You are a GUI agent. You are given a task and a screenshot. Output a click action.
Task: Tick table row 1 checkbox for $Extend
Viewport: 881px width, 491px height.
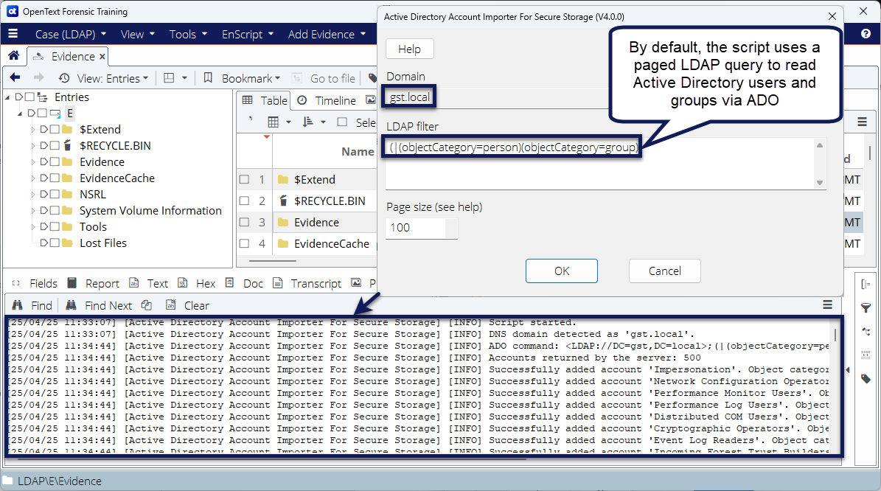(x=245, y=179)
